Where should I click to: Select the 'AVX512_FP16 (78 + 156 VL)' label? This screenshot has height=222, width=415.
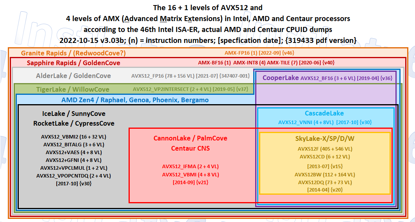163,76
